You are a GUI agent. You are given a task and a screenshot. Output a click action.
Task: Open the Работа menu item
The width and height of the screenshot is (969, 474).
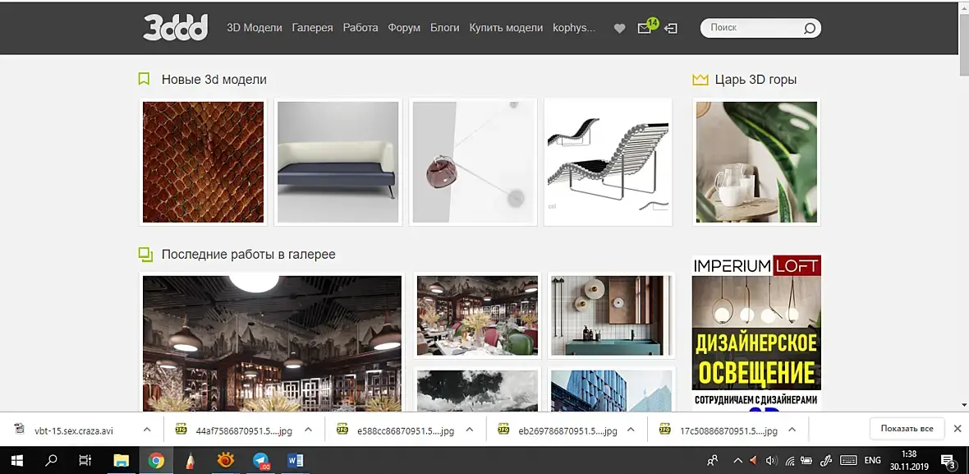361,28
